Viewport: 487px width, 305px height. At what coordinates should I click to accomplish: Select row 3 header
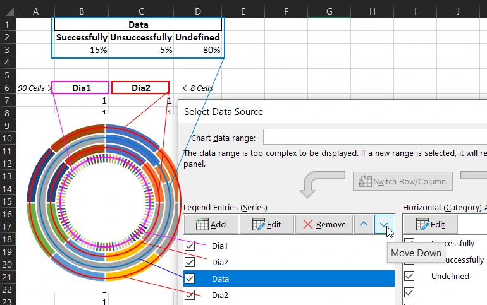tap(8, 50)
